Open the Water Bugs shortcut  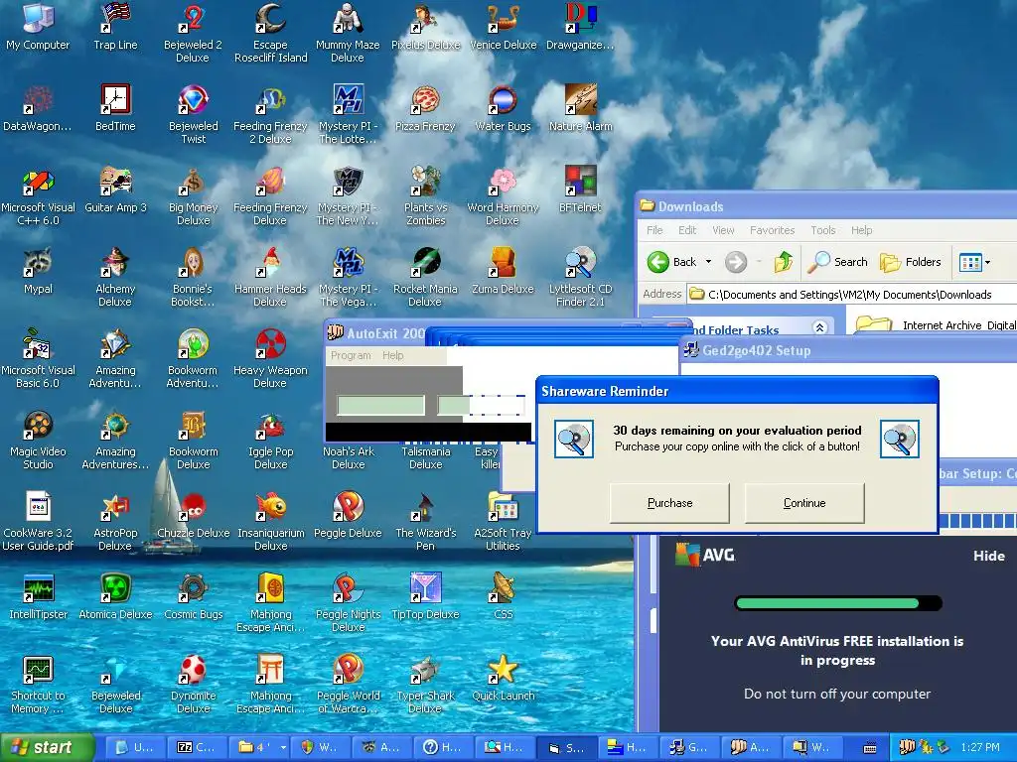tap(503, 108)
